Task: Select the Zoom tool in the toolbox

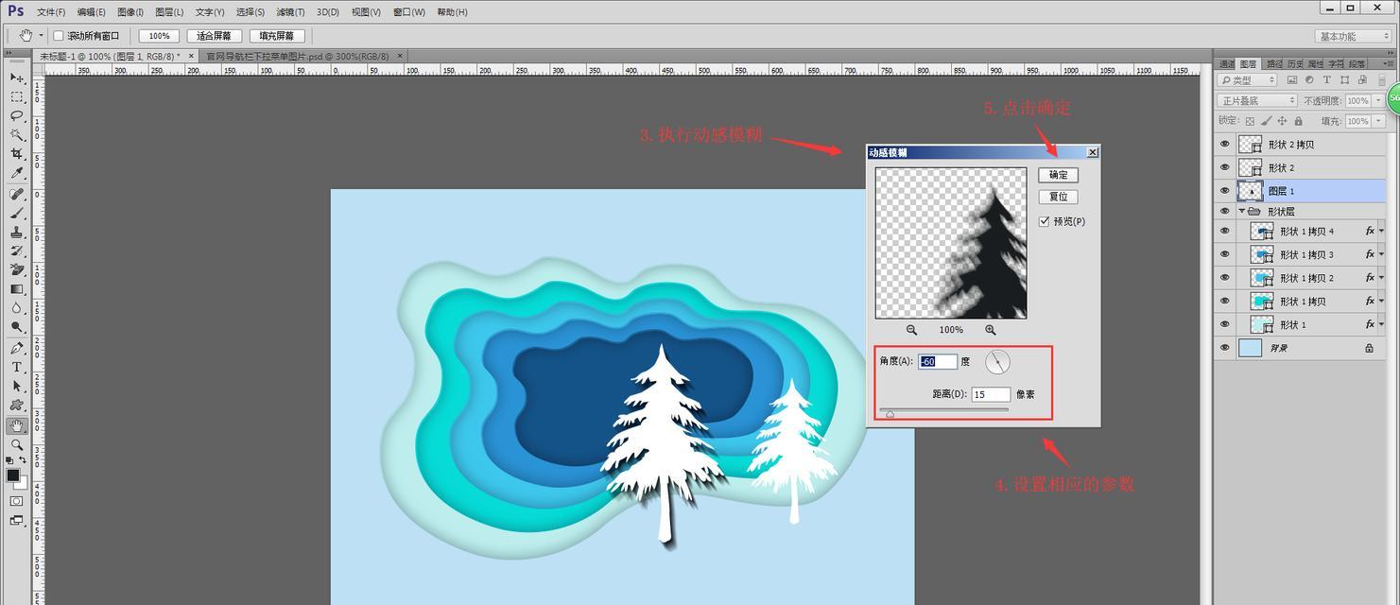Action: [x=16, y=444]
